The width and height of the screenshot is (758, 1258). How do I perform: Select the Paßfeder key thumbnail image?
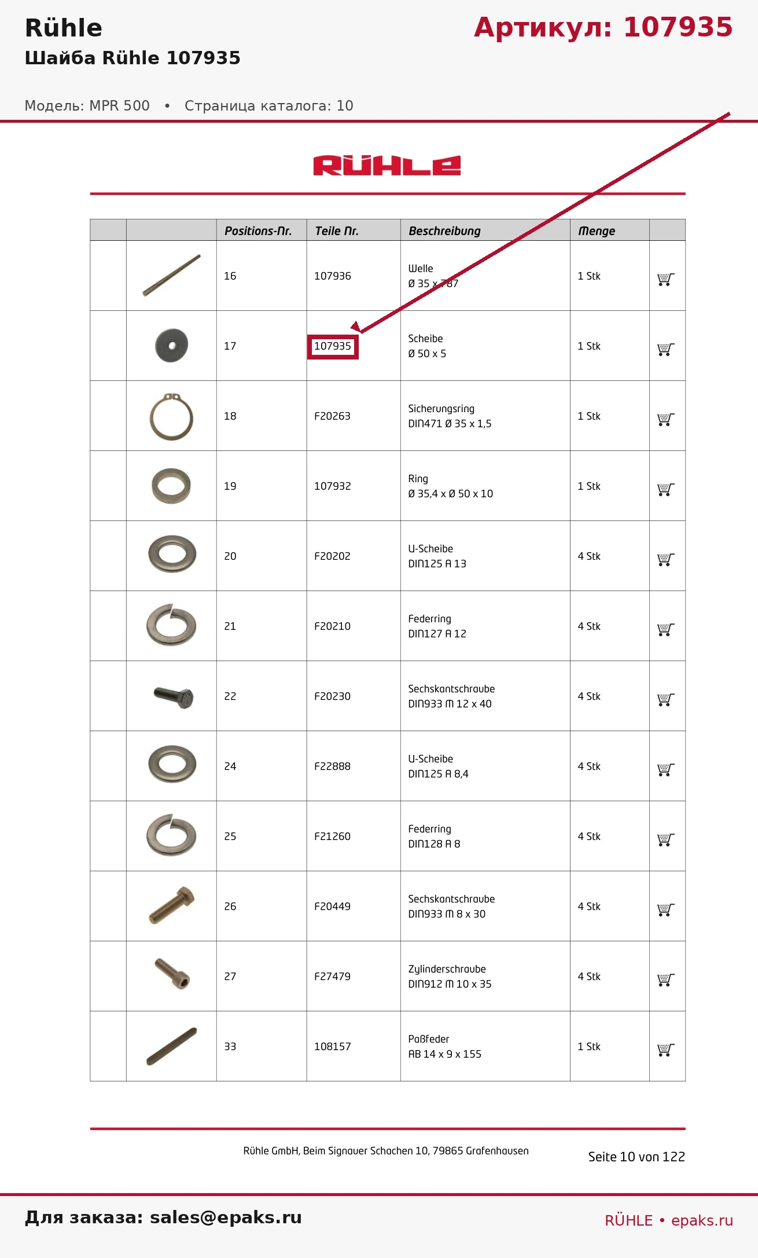tap(171, 1046)
